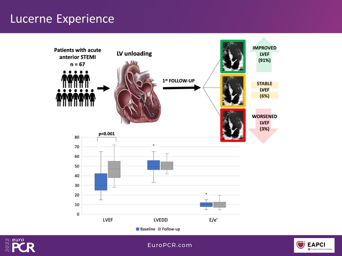The image size is (342, 256).
Task: Click the Lucerne Experience slide title
Action: [x=62, y=19]
